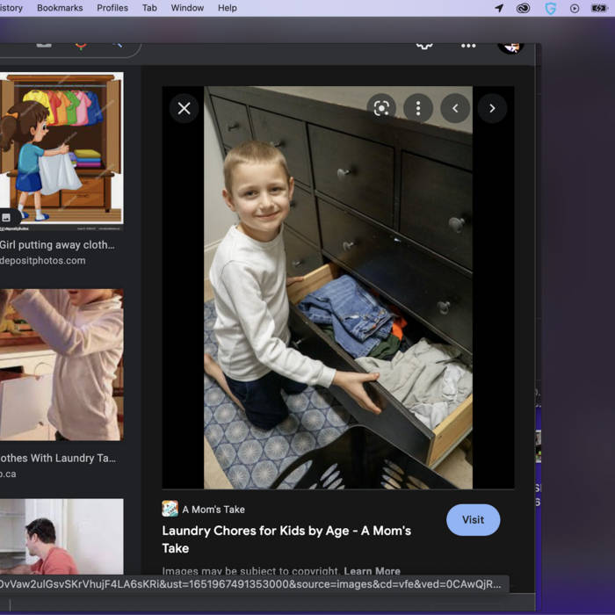Select the person opening drawer thumbnail
The height and width of the screenshot is (615, 615).
(61, 365)
